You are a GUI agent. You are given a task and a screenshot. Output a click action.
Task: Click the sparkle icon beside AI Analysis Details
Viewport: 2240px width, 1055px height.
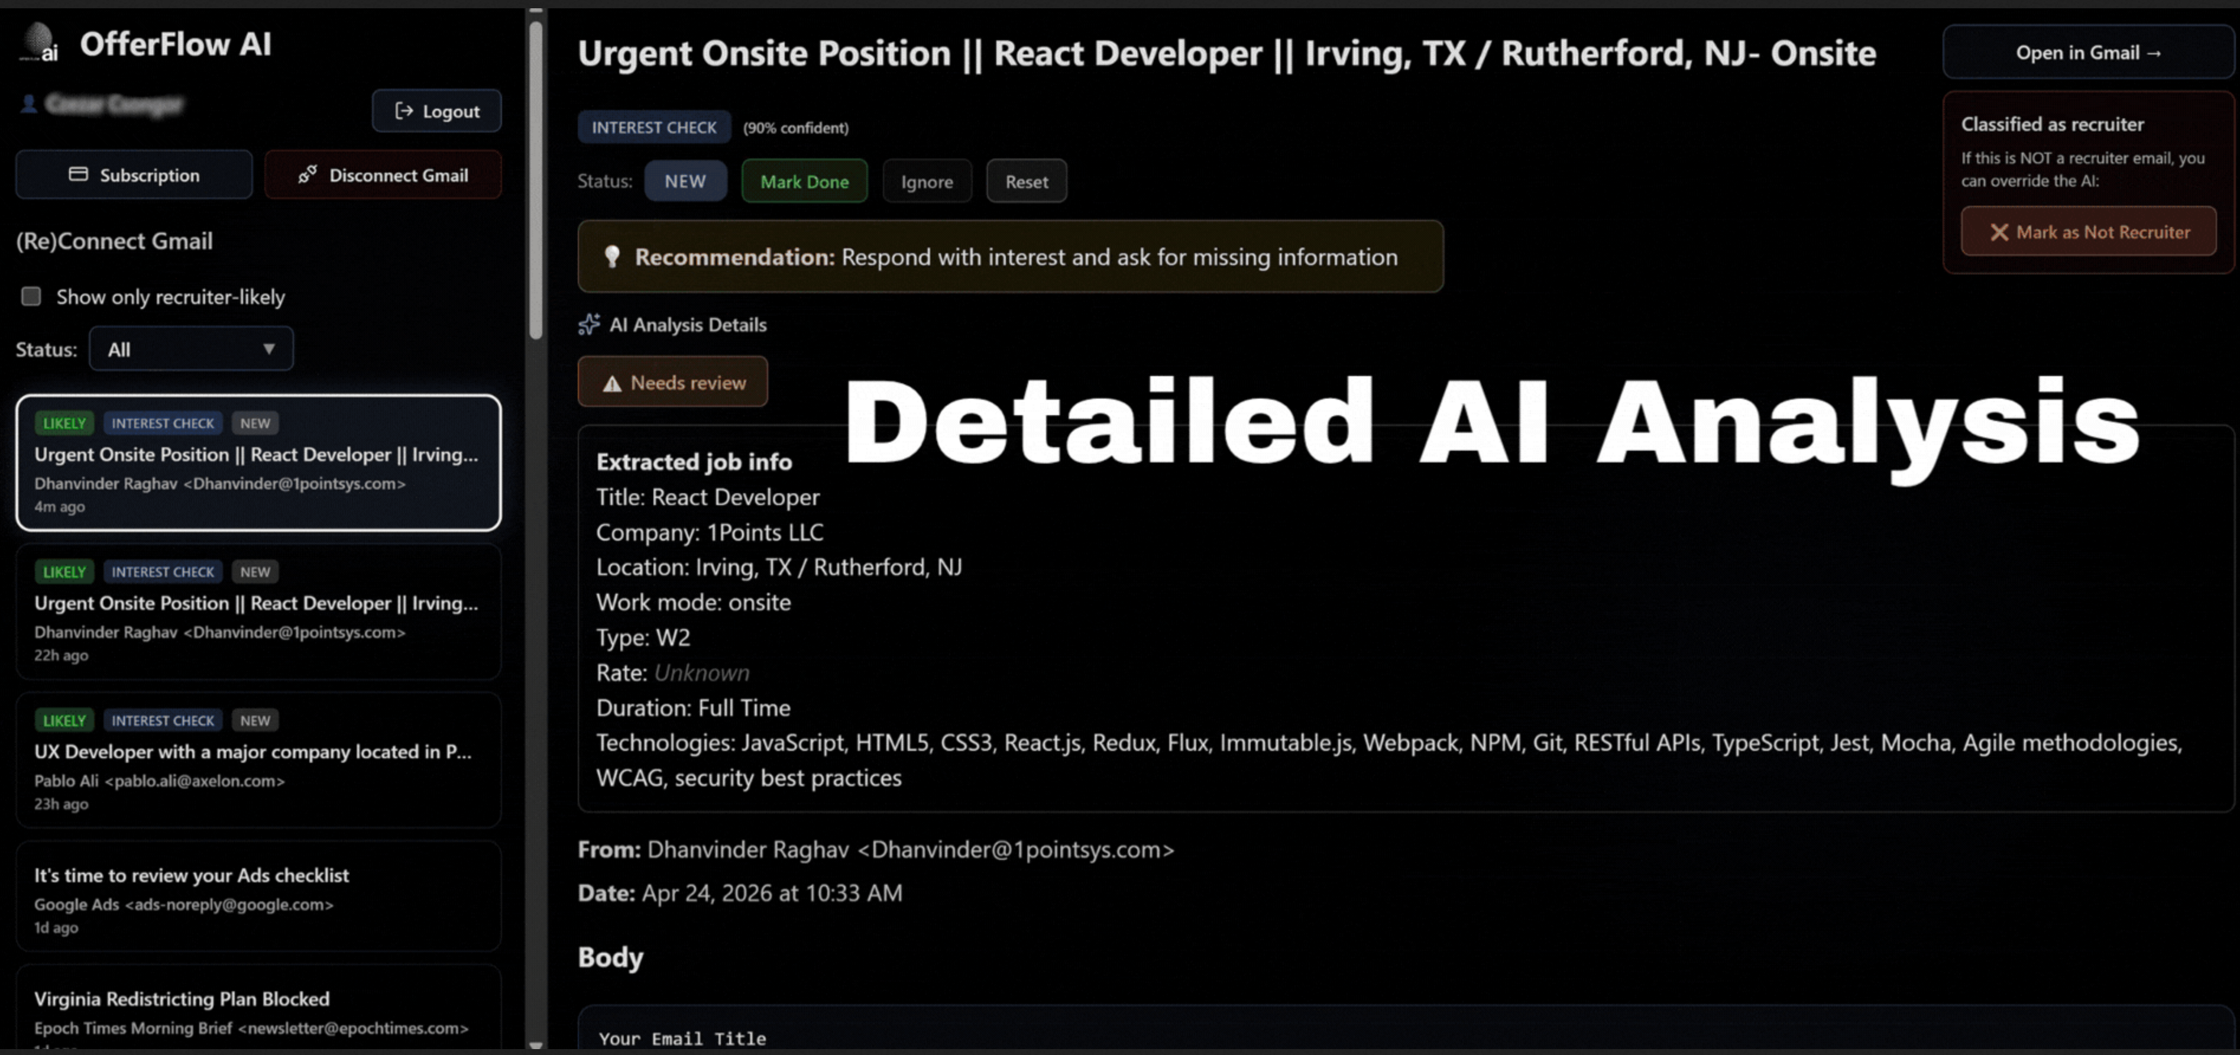(589, 325)
